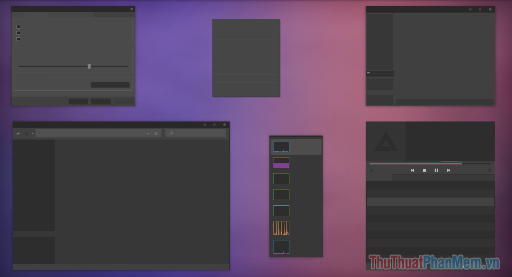The width and height of the screenshot is (512, 277).
Task: Click forward arrow in file explorer window
Action: (x=26, y=134)
